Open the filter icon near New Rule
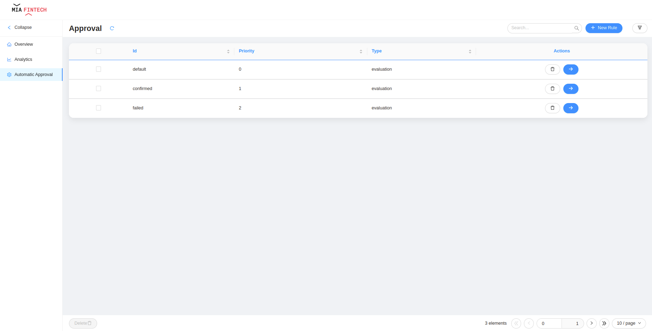The width and height of the screenshot is (652, 331). (x=640, y=28)
